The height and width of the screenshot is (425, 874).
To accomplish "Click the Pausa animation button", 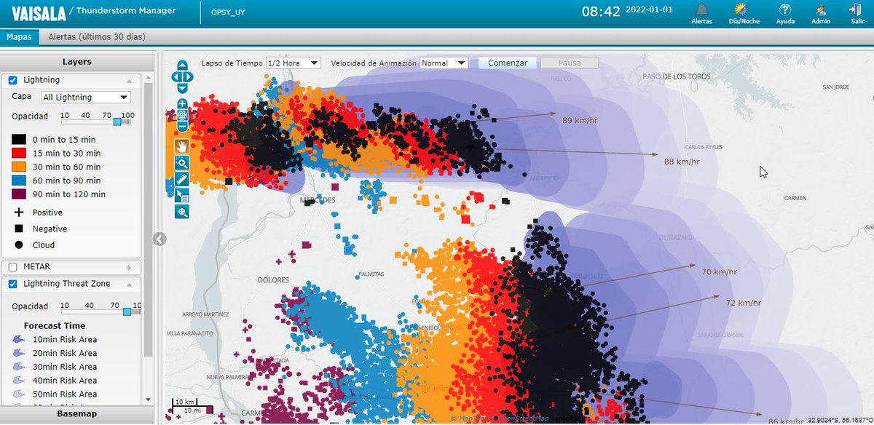I will click(570, 63).
